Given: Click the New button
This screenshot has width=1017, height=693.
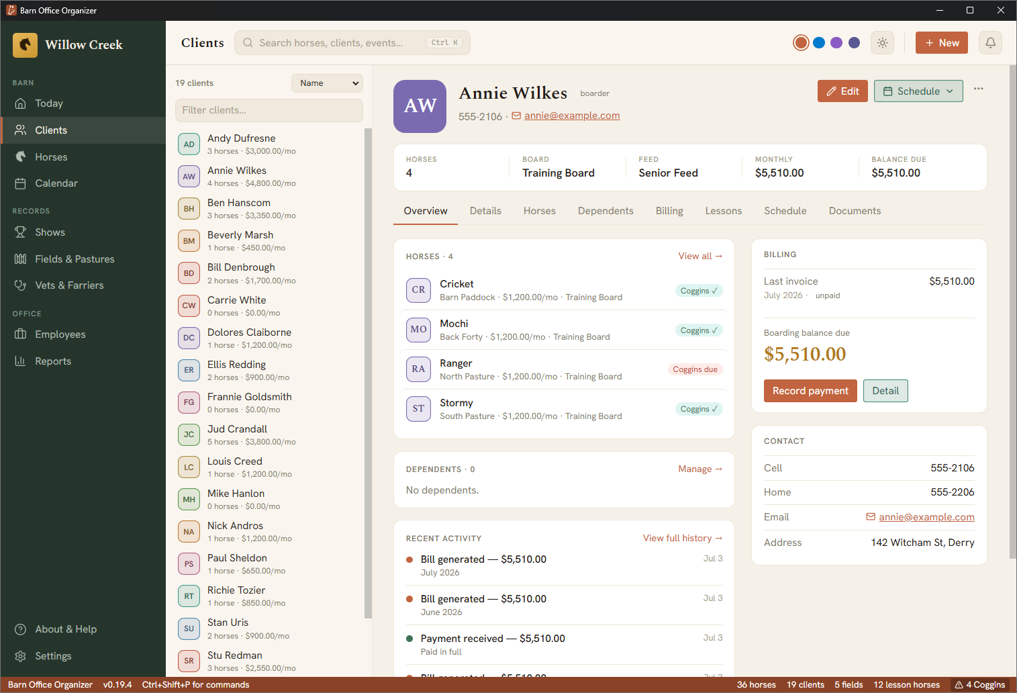Looking at the screenshot, I should 942,43.
